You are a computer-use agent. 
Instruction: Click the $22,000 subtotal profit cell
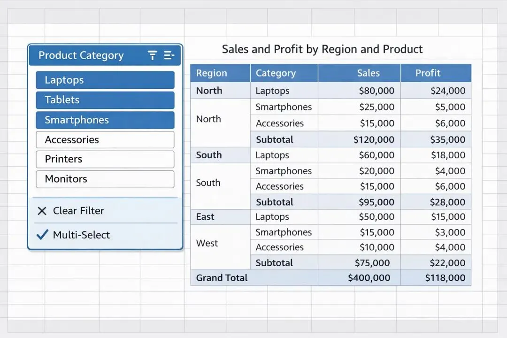pos(436,262)
